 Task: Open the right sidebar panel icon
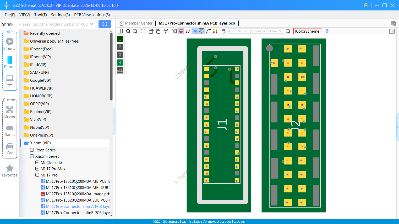click(x=392, y=31)
